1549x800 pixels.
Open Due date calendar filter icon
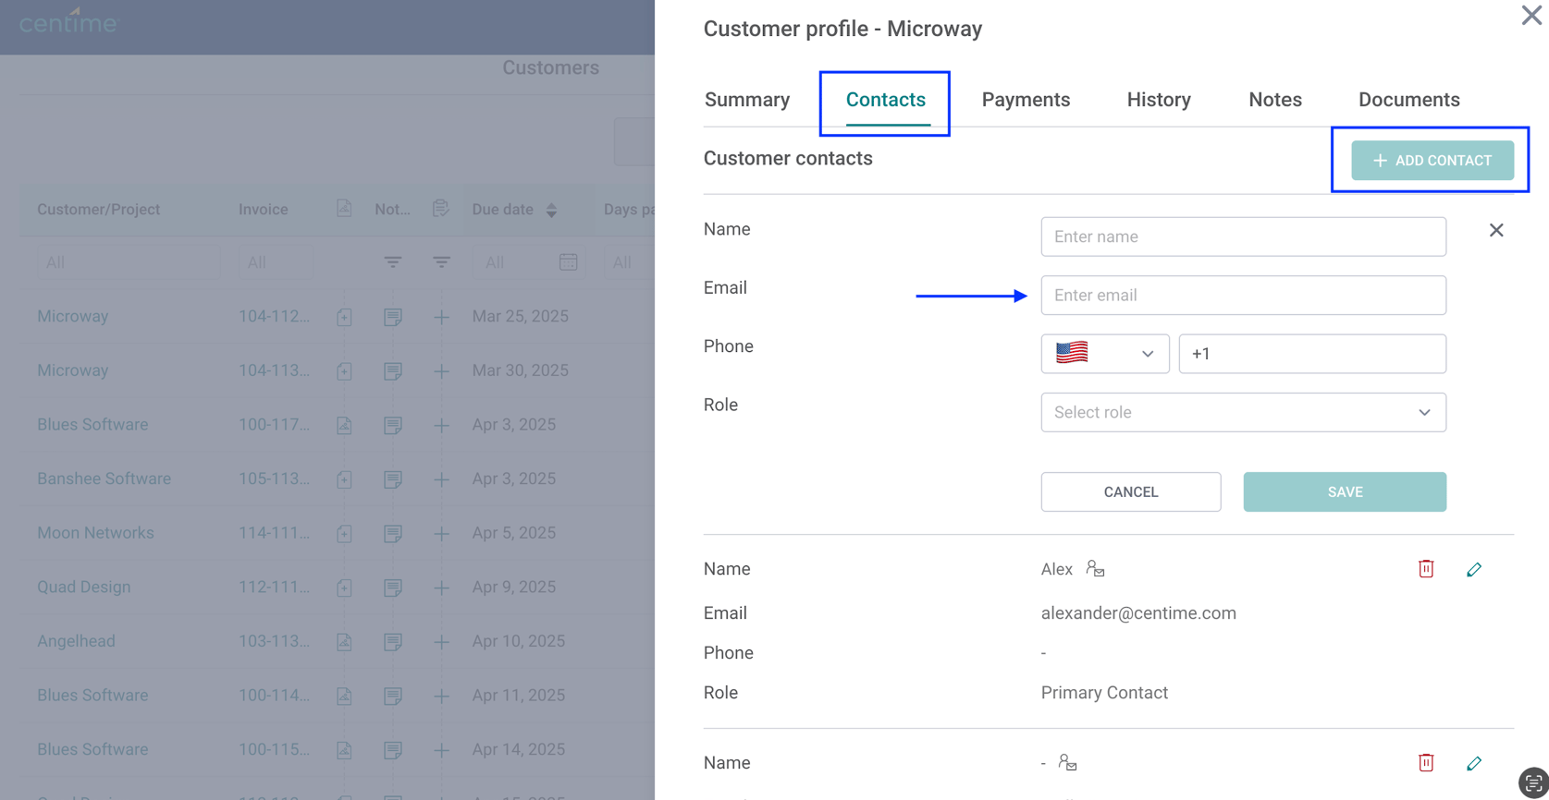[569, 262]
